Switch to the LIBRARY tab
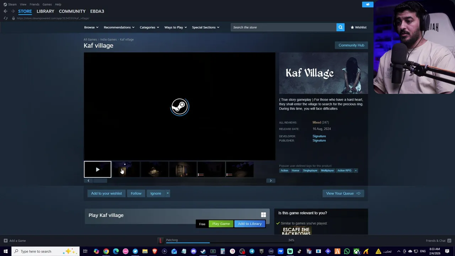The image size is (455, 256). 45,11
